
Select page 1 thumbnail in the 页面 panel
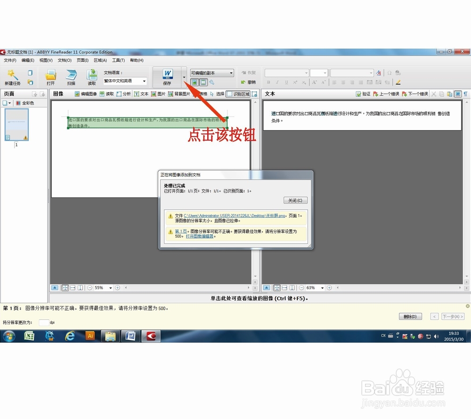pos(16,125)
